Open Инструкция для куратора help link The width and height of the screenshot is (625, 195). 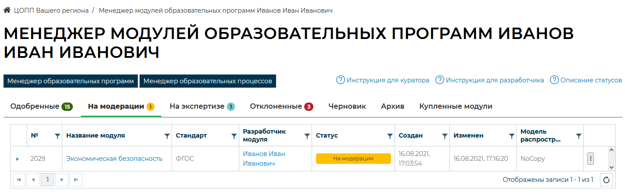click(383, 80)
